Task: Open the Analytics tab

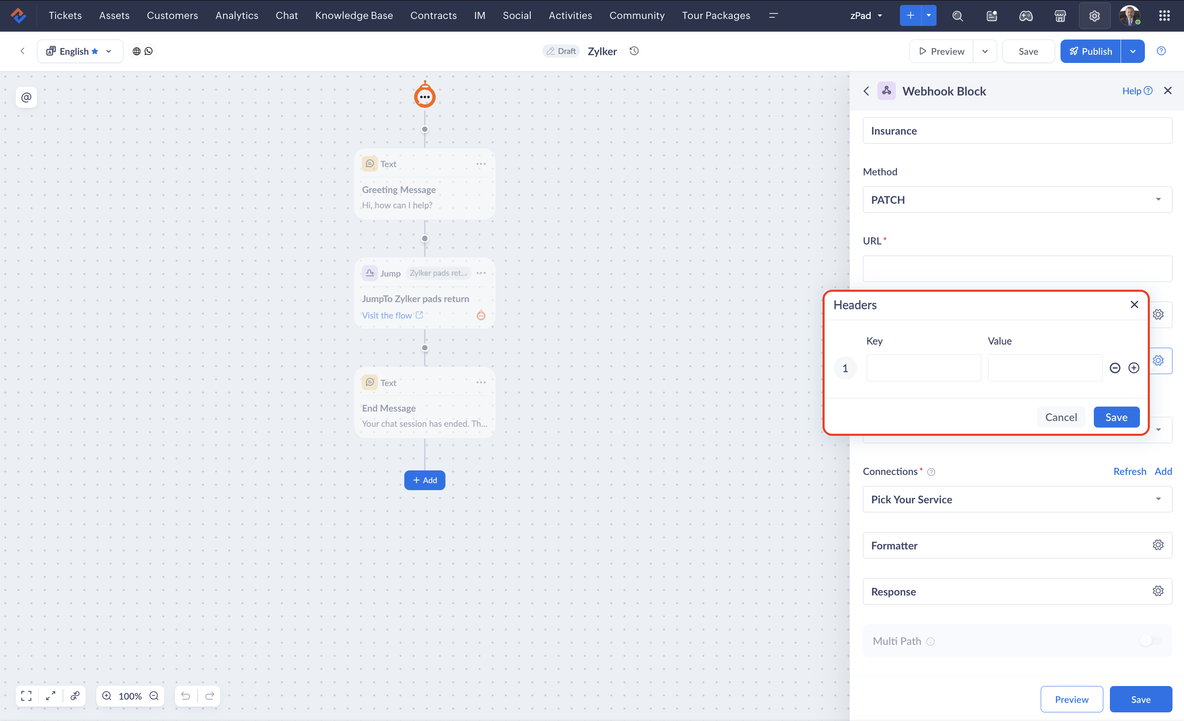Action: click(x=236, y=15)
